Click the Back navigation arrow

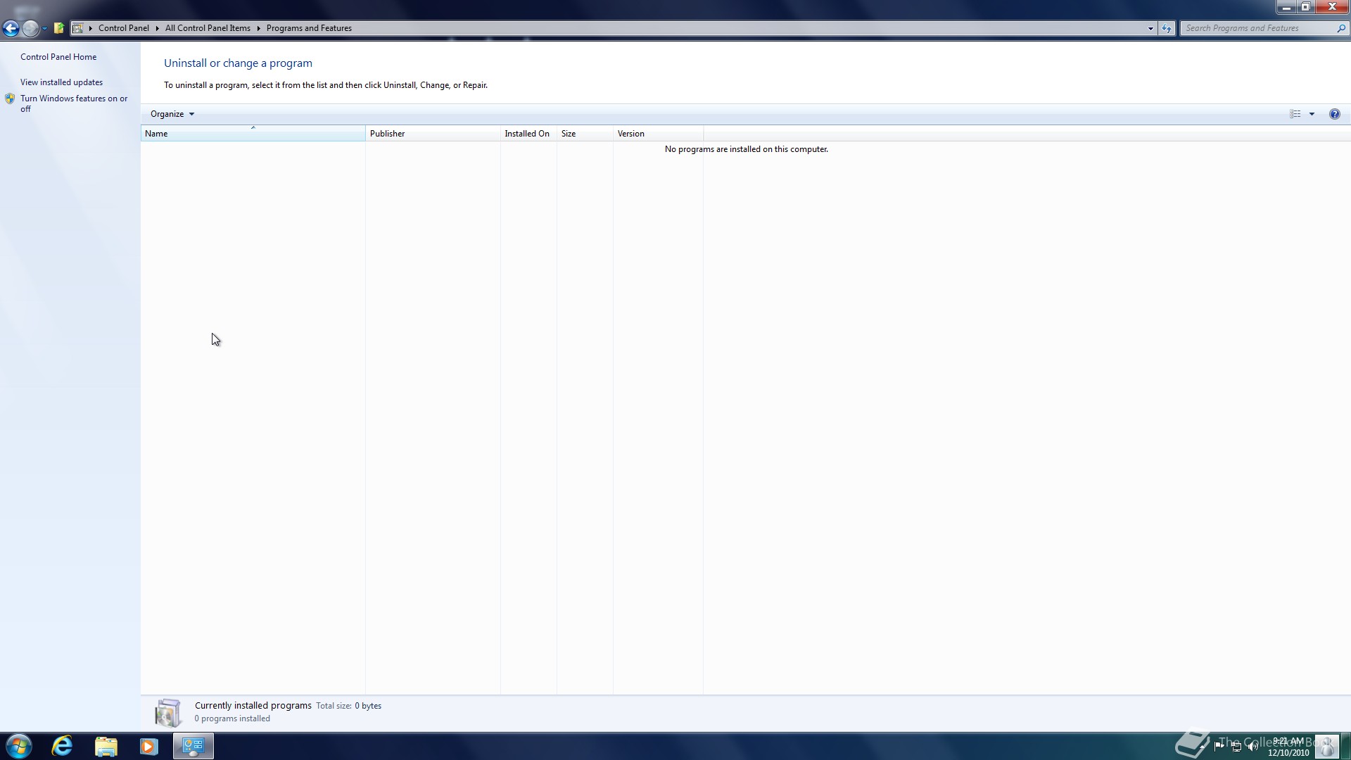point(11,28)
